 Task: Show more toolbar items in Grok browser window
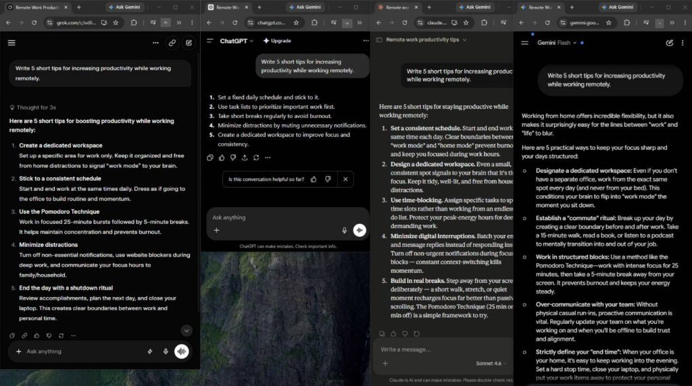tap(178, 22)
